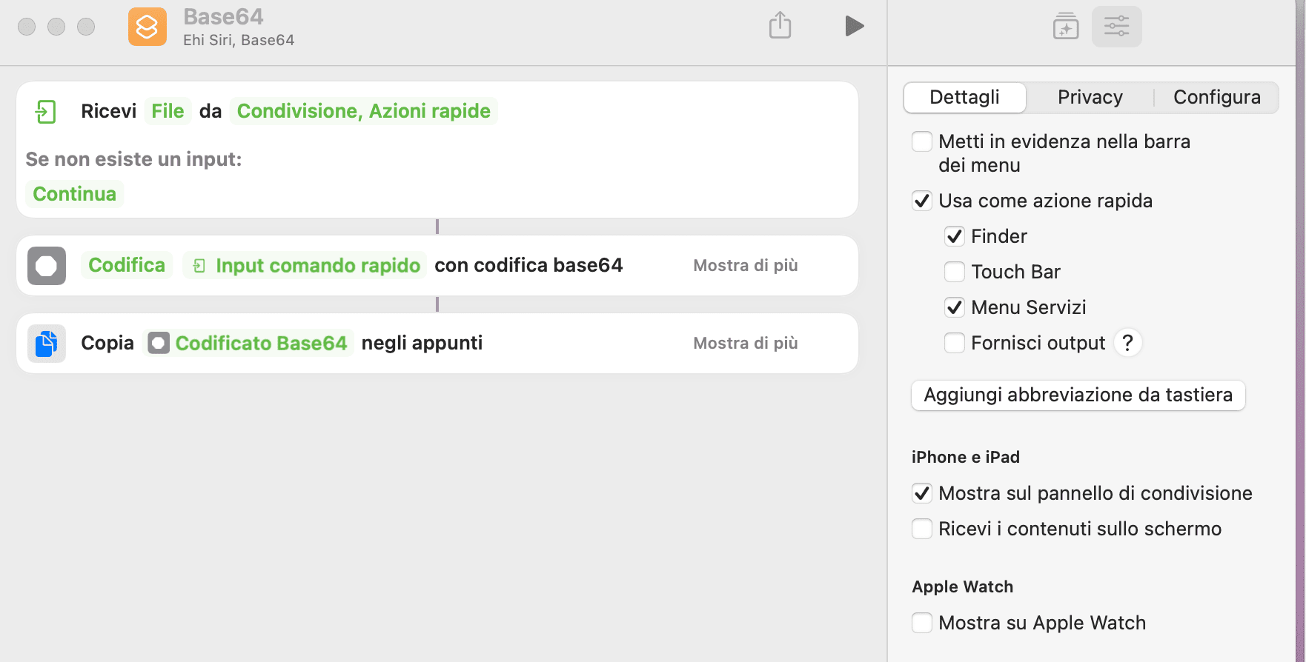Expand Mostra di più in Codifica action

click(746, 265)
